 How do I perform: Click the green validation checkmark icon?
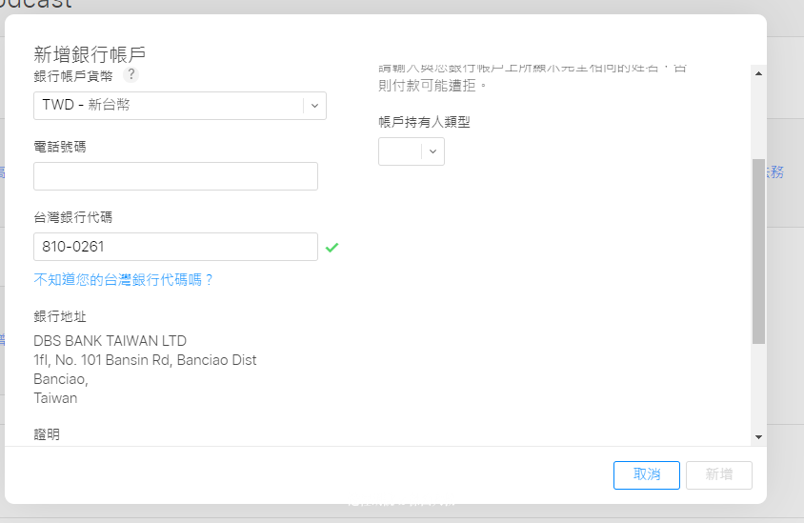coord(332,248)
